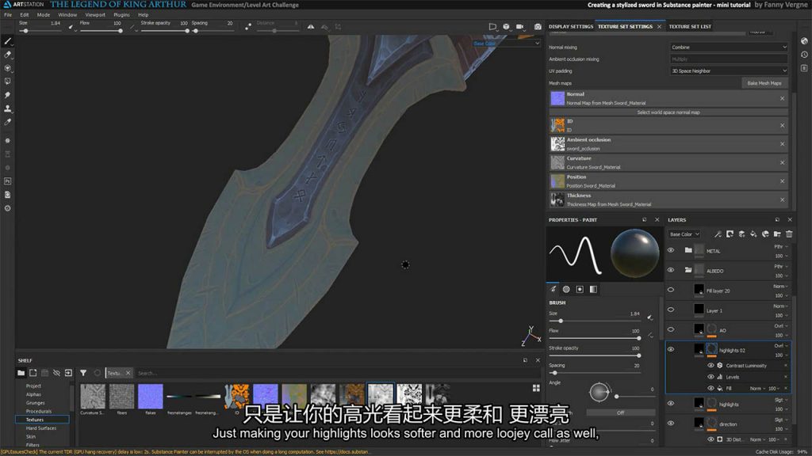The width and height of the screenshot is (812, 456).
Task: Adjust Flow slider in Properties panel
Action: tap(595, 338)
